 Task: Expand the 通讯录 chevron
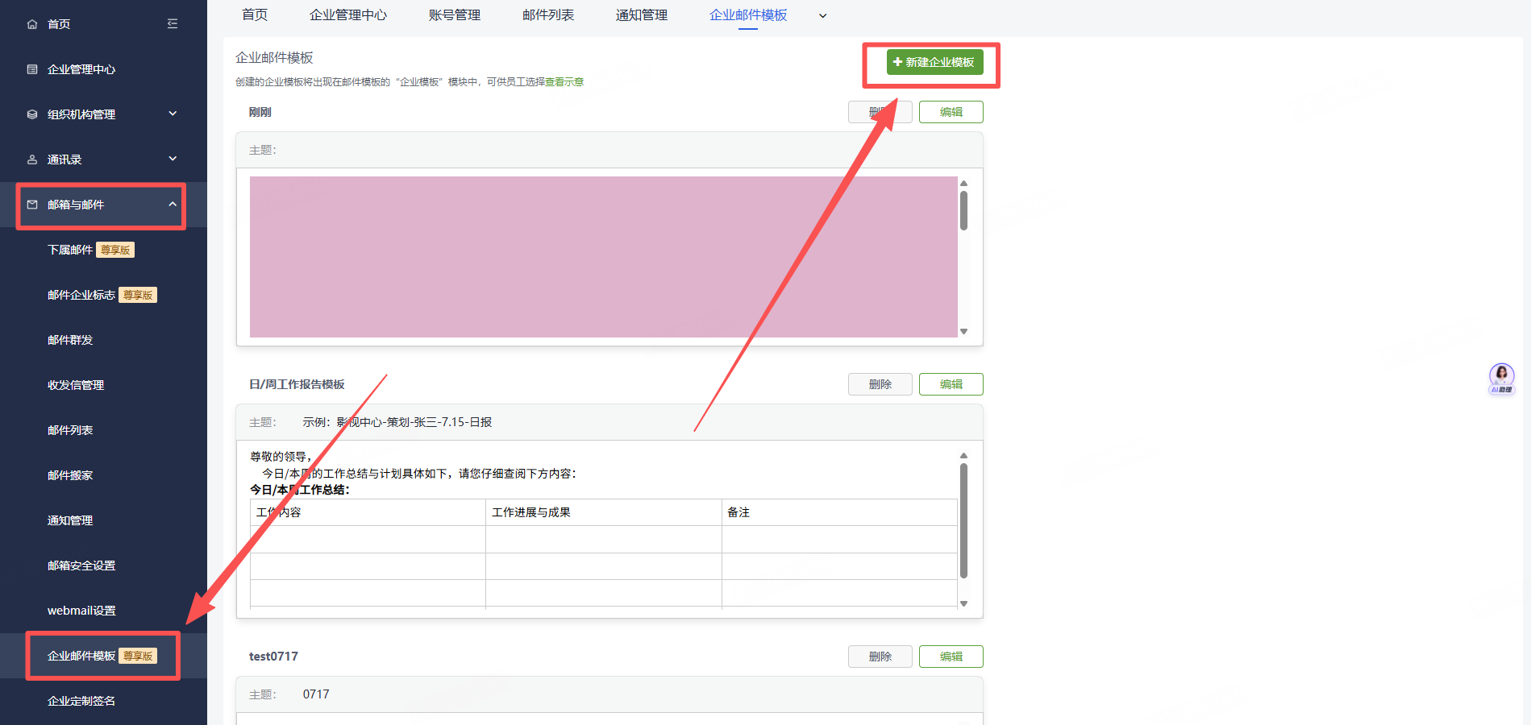tap(173, 159)
